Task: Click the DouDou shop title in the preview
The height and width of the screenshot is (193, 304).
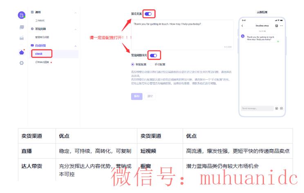Action: tap(262, 26)
